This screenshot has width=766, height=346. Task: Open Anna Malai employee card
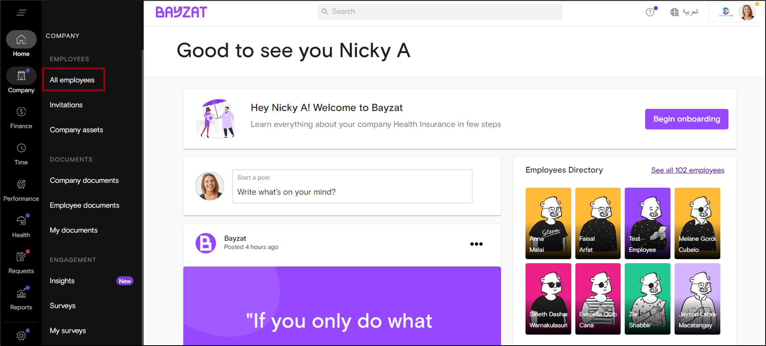click(548, 223)
